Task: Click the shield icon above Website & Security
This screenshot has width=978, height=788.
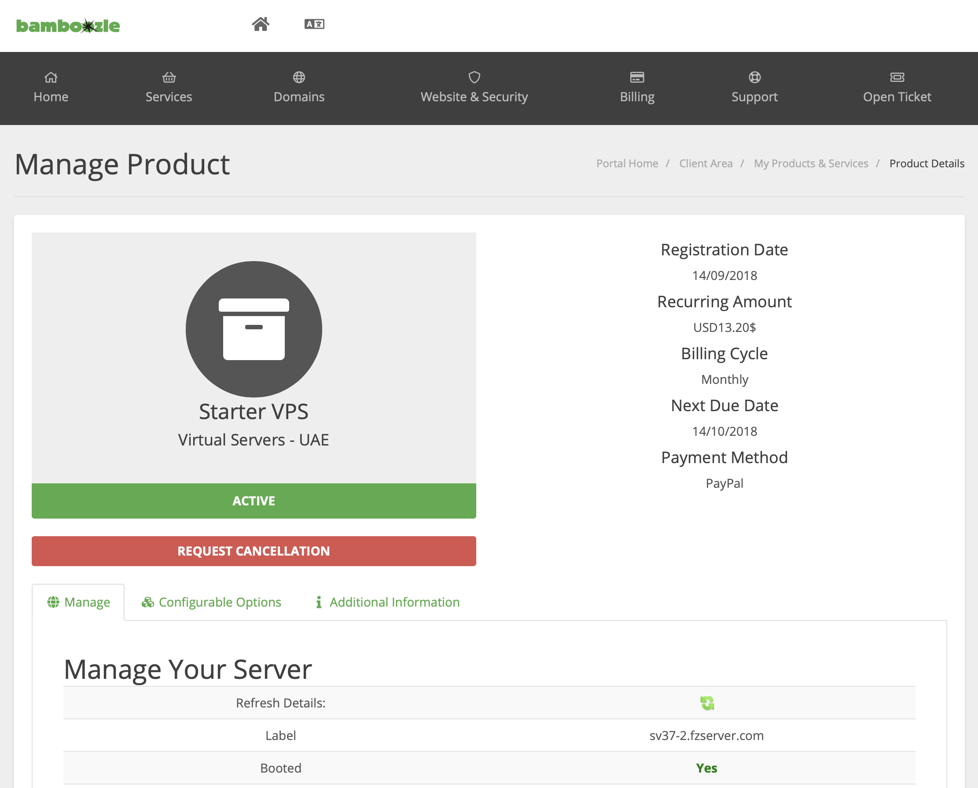Action: 474,77
